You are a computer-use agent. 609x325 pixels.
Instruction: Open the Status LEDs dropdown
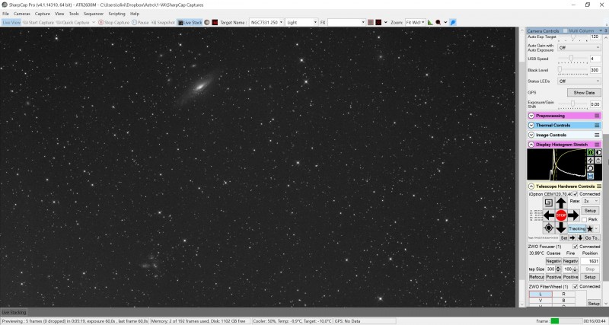pyautogui.click(x=579, y=81)
